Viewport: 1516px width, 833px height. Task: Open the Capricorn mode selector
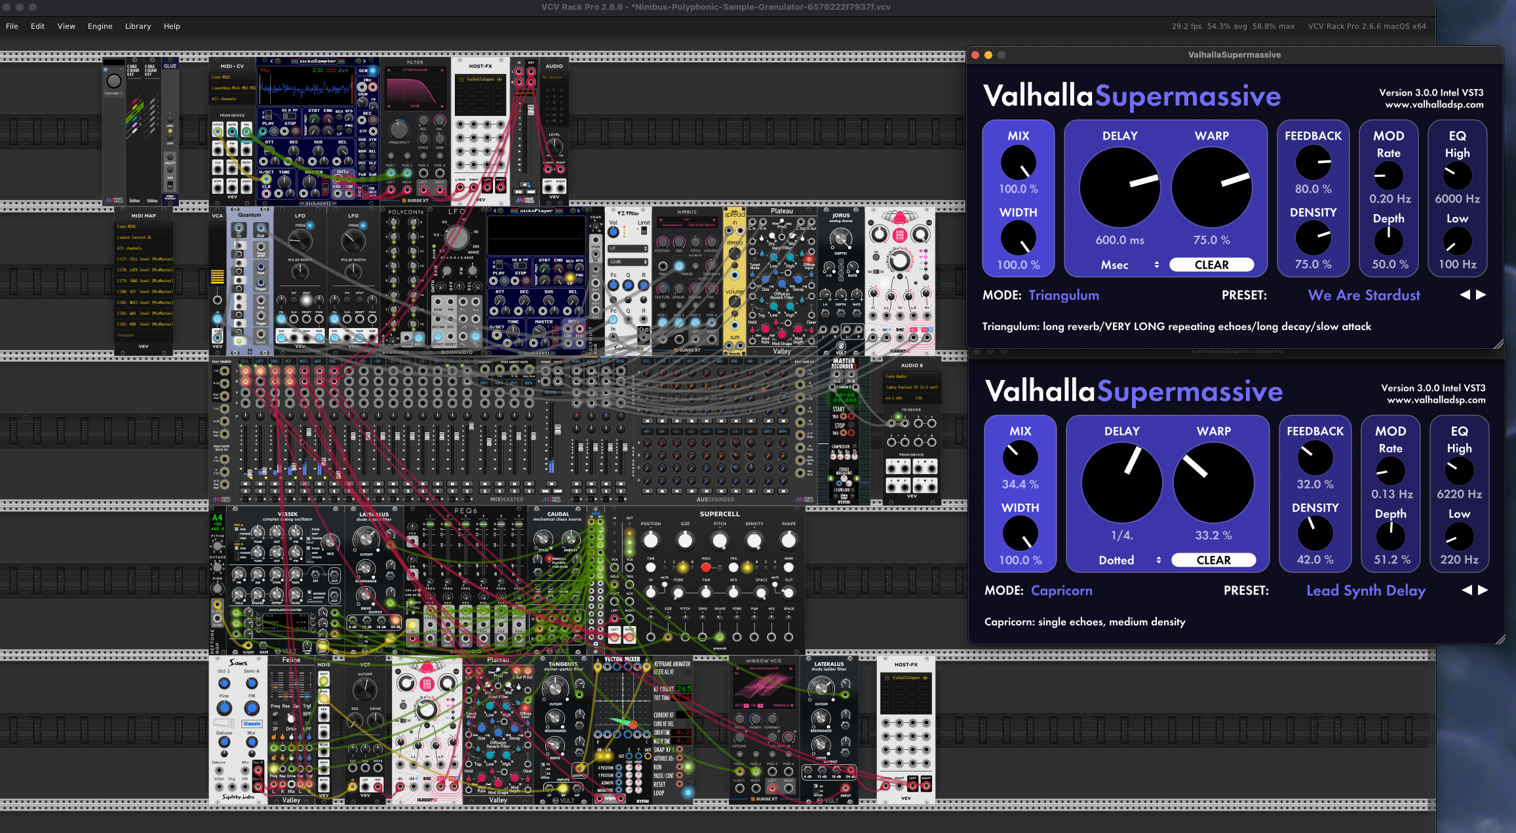point(1062,590)
